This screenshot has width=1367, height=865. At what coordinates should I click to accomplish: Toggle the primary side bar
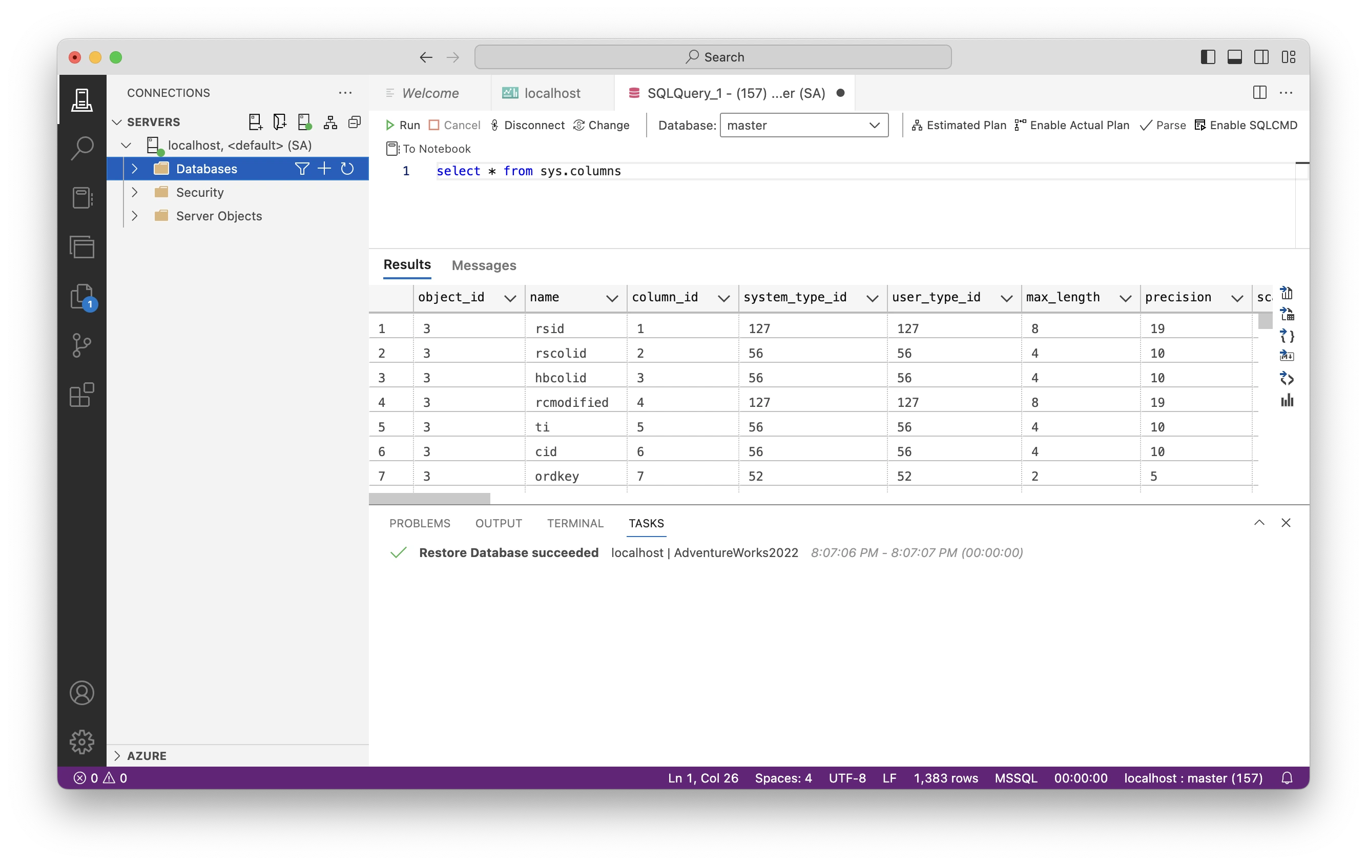[1208, 57]
